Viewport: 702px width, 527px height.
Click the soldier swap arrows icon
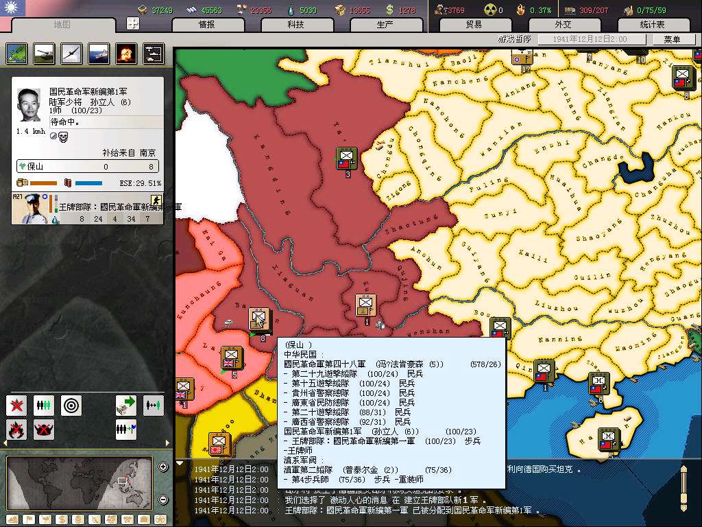(x=154, y=406)
